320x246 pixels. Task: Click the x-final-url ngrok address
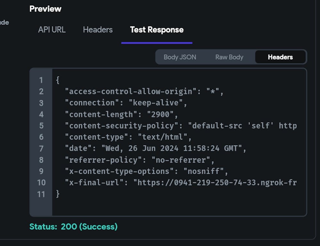[215, 183]
